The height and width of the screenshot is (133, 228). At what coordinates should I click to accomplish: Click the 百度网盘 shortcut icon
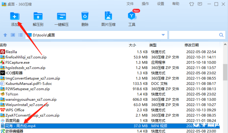(x=2, y=120)
